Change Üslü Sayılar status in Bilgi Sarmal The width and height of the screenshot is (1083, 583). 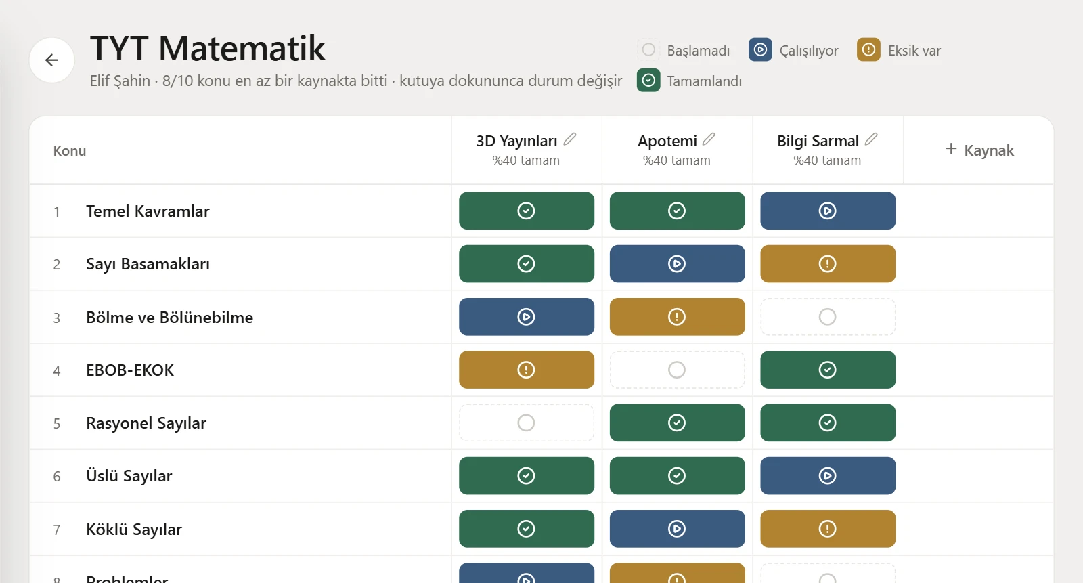pos(828,476)
